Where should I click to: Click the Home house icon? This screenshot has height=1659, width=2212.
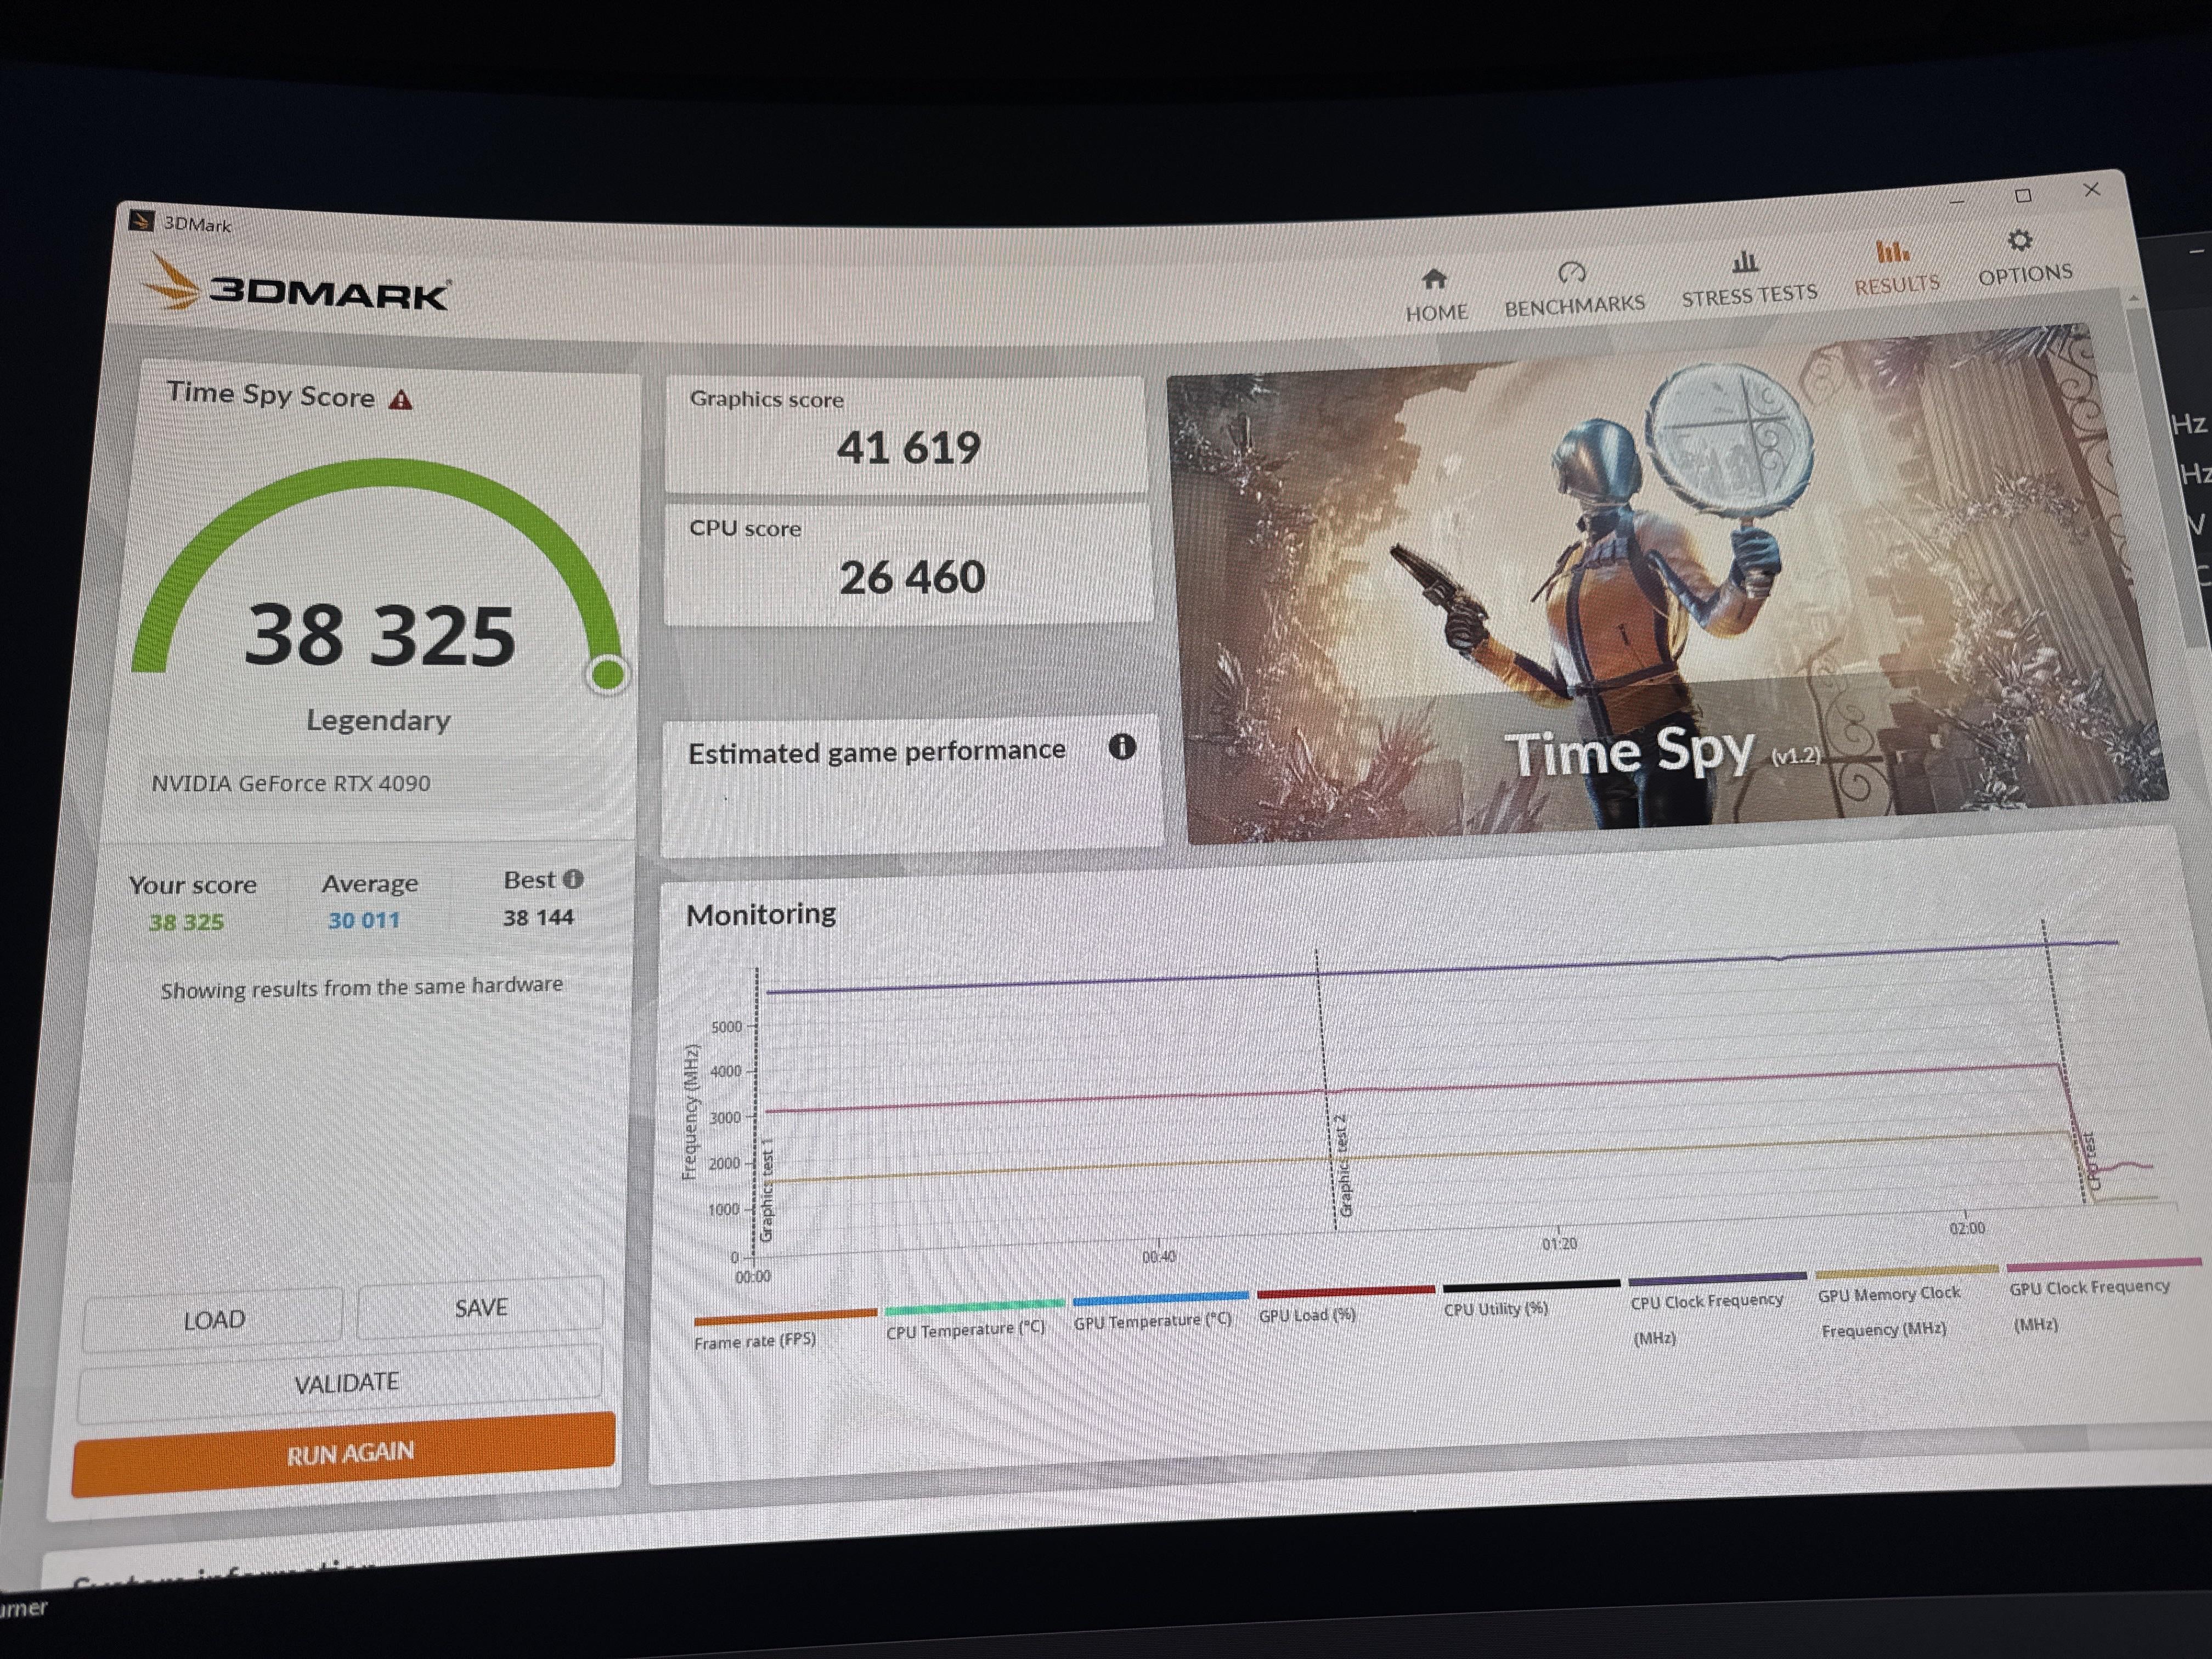pos(1434,279)
